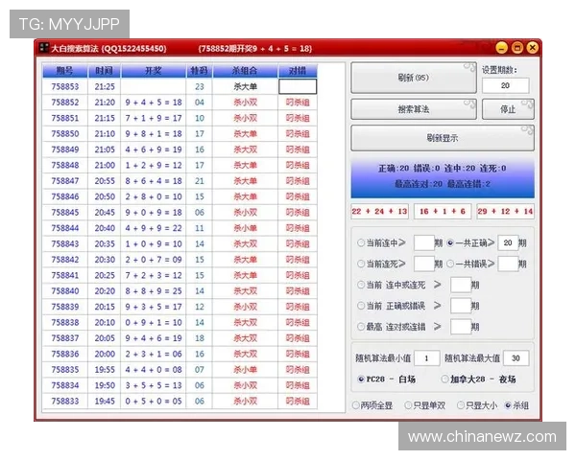Image resolution: width=576 pixels, height=460 pixels.
Task: Click the 当前连死 period input box
Action: click(424, 264)
